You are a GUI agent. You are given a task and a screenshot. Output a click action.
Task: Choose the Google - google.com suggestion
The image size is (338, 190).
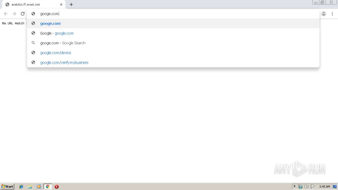[173, 33]
